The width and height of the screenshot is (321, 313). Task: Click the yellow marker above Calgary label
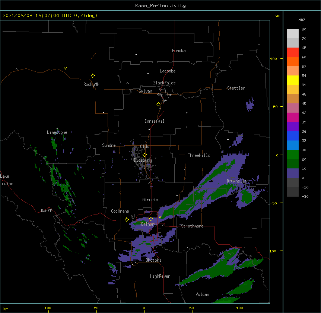point(151,219)
